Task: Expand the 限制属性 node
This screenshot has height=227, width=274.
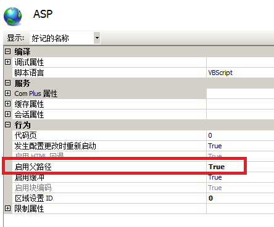Action: point(7,209)
